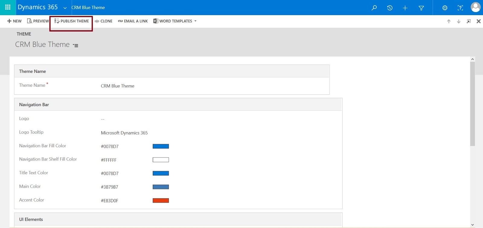
Task: Open the search magnifier in the navigation bar
Action: coord(374,8)
